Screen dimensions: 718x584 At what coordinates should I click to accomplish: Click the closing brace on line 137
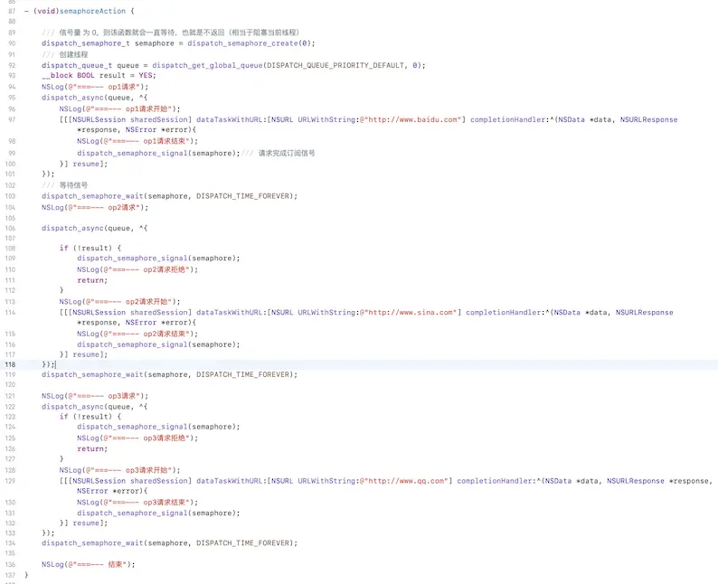coord(26,575)
